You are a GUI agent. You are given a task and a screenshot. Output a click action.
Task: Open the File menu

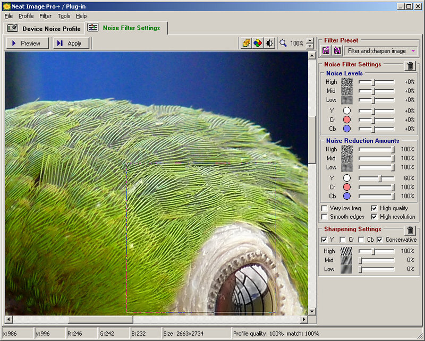click(8, 16)
